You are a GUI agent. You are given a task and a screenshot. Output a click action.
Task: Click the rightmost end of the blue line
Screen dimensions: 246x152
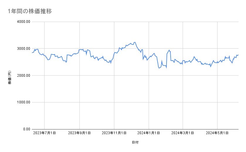point(238,54)
